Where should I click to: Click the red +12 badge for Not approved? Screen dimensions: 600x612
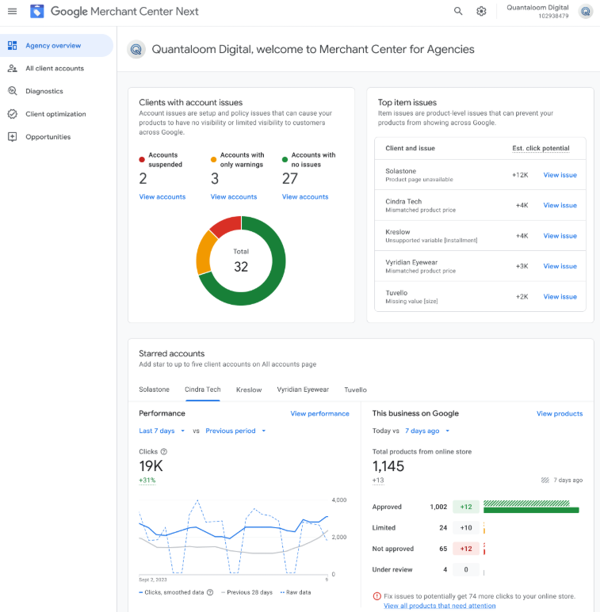(x=465, y=549)
